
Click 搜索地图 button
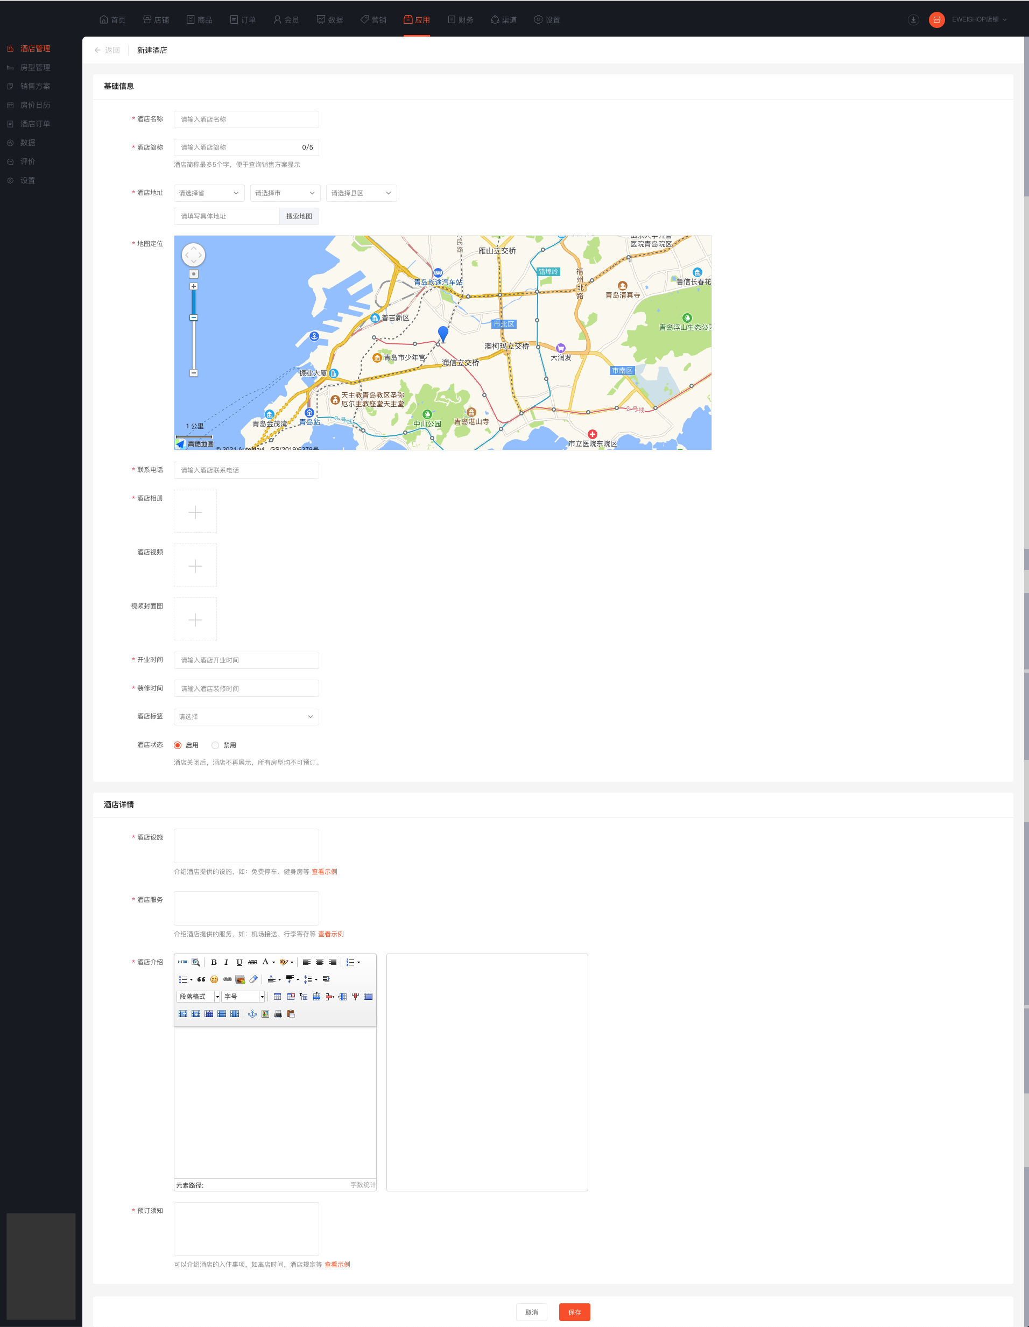point(299,216)
